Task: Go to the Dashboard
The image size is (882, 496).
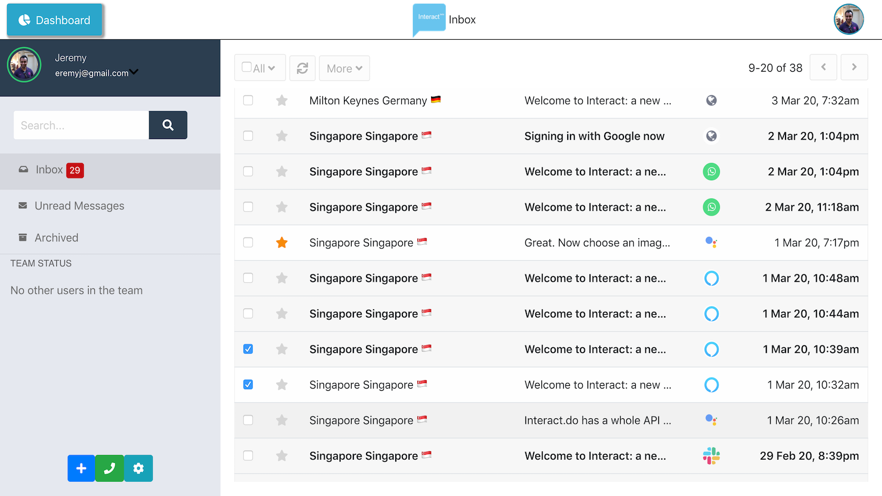Action: tap(55, 20)
